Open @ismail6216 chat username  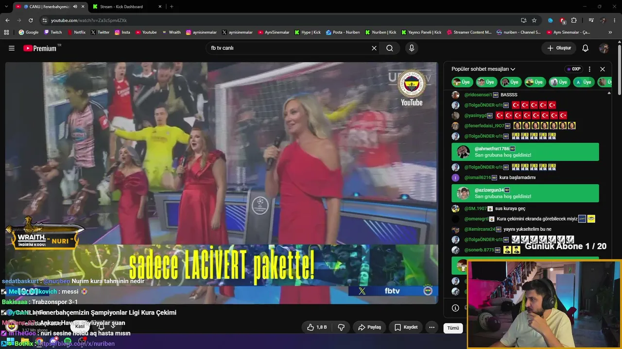478,178
